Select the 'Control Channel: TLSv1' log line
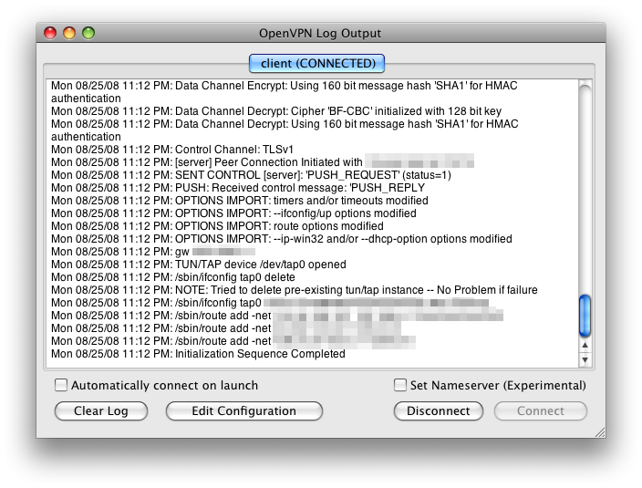This screenshot has width=642, height=488. pos(172,150)
